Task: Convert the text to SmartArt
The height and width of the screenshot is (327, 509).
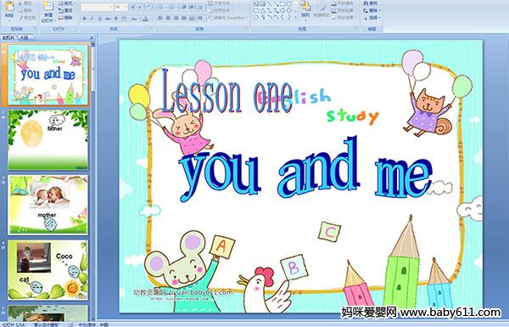Action: pos(227,18)
